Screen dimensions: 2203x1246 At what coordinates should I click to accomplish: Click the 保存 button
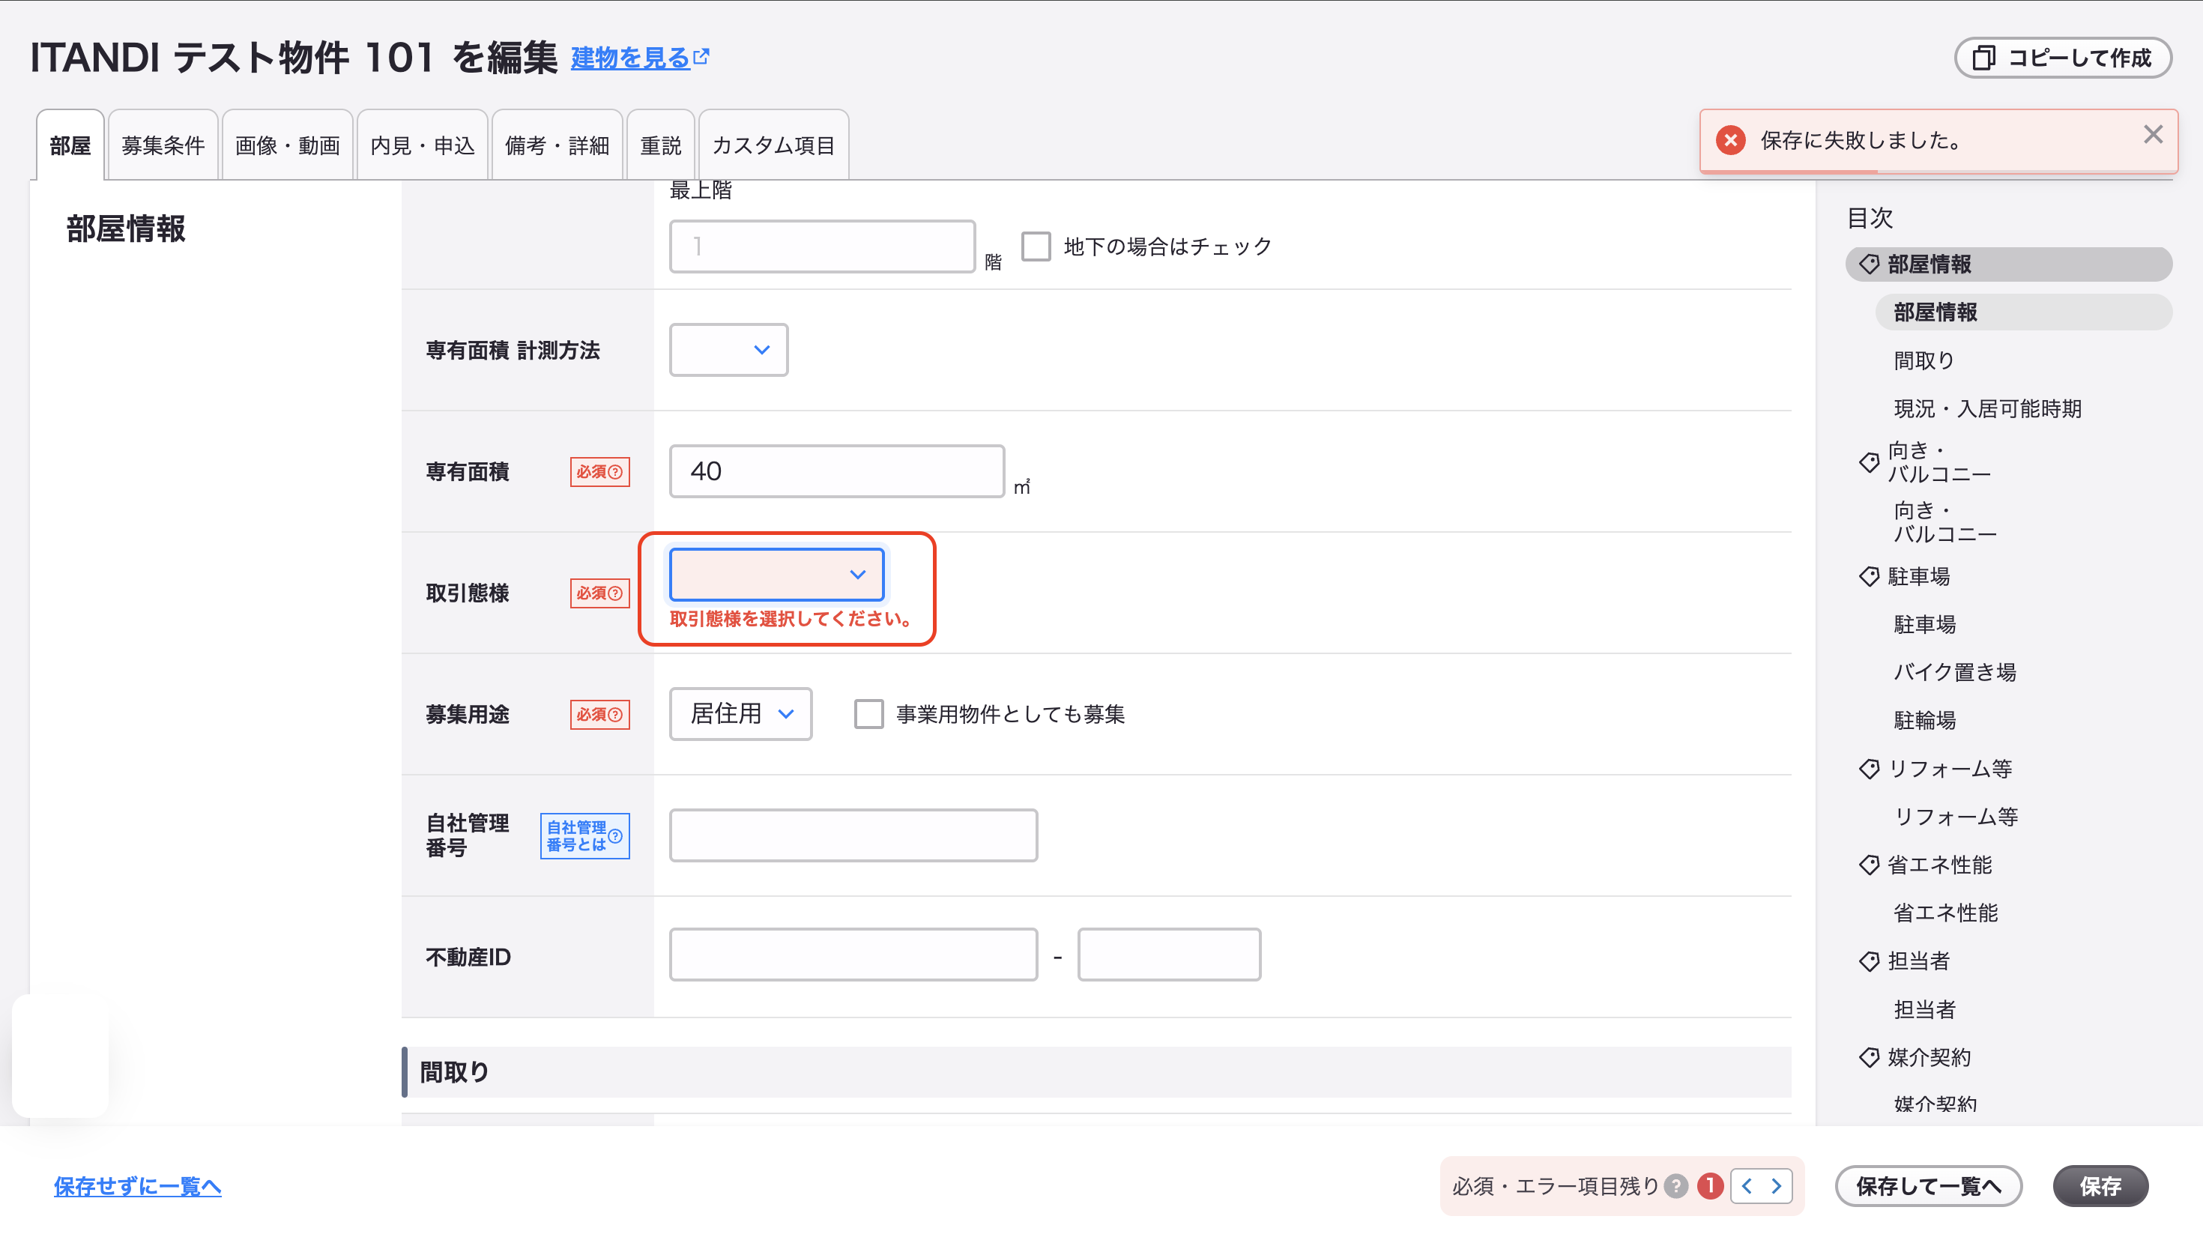pyautogui.click(x=2100, y=1186)
